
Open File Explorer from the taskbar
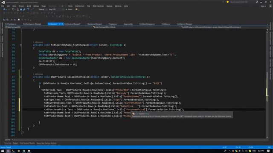(29, 151)
